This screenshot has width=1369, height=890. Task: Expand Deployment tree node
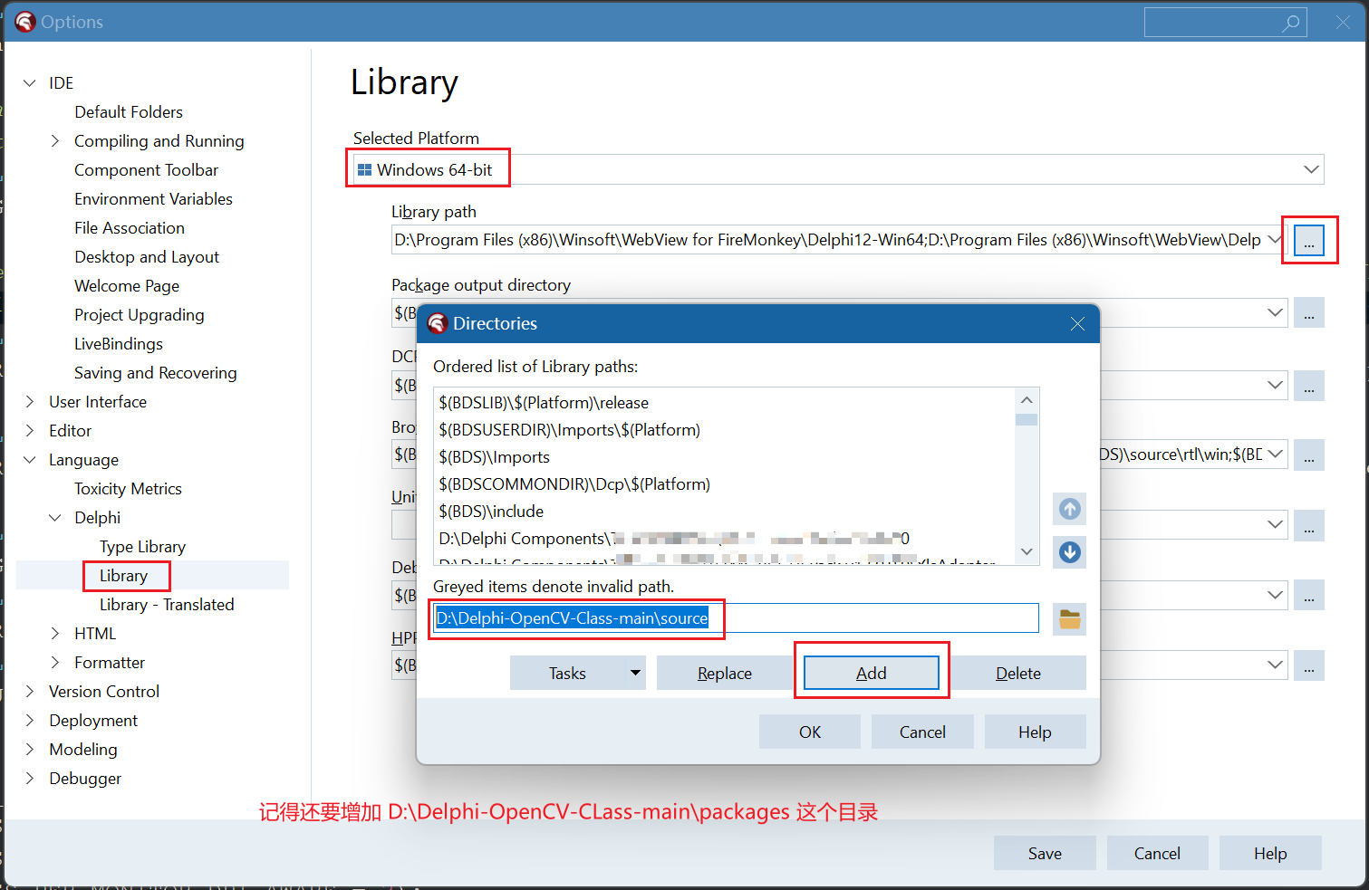click(30, 721)
